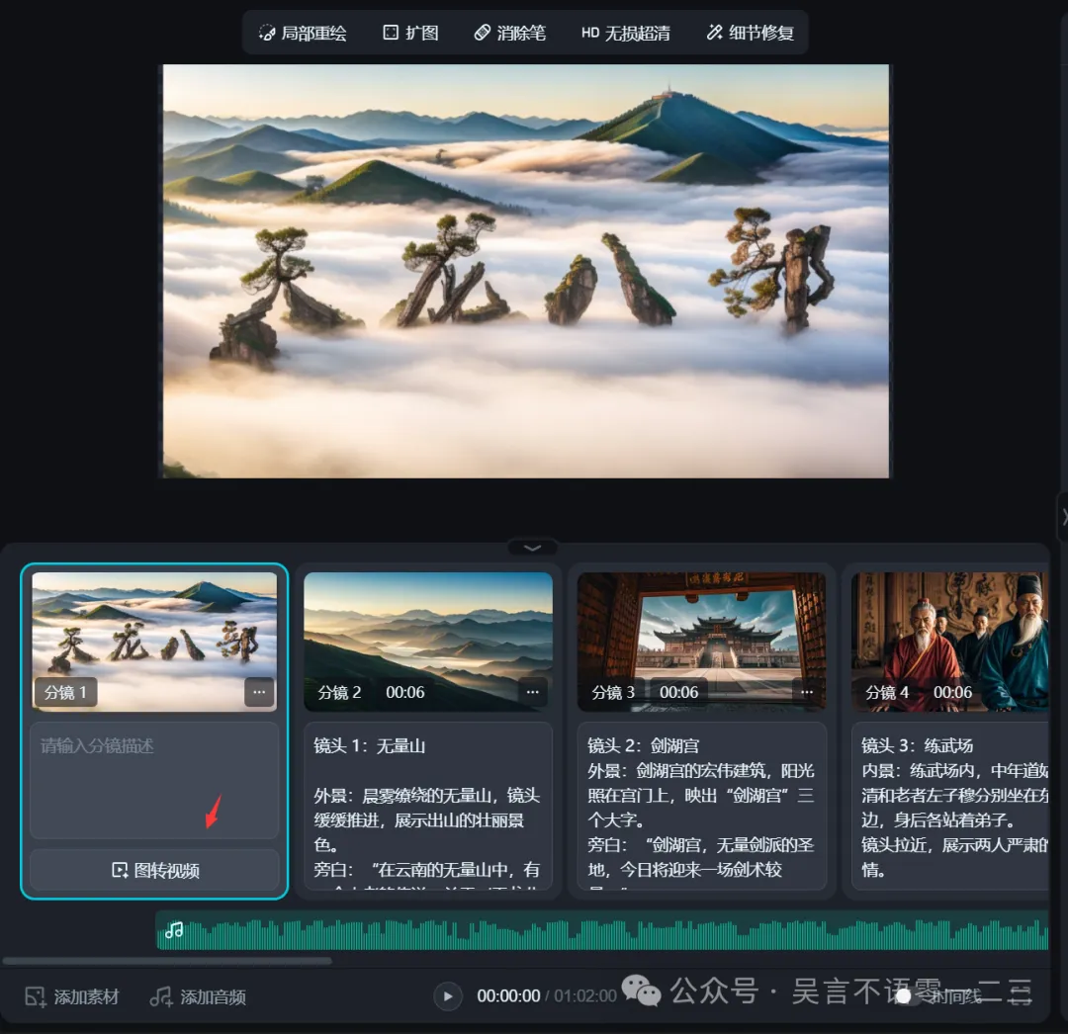This screenshot has height=1034, width=1068.
Task: Toggle the 时间线 timeline switch
Action: (910, 995)
